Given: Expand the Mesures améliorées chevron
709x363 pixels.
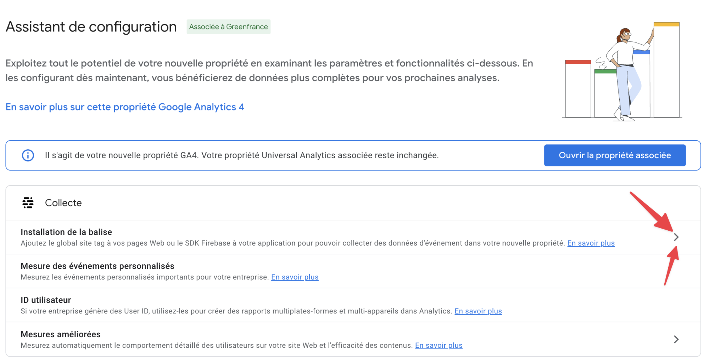Looking at the screenshot, I should (x=676, y=339).
